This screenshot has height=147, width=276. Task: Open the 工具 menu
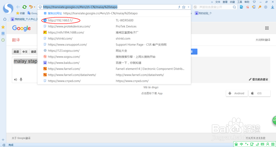click(240, 2)
